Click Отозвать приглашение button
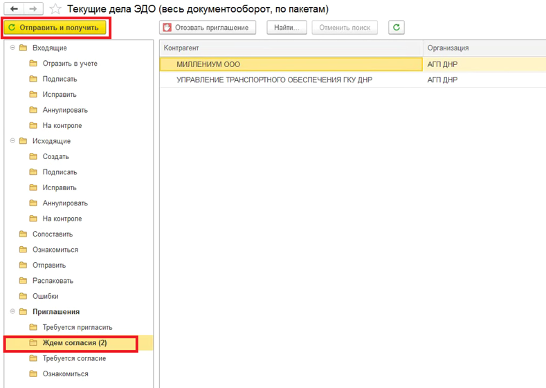 (x=208, y=28)
